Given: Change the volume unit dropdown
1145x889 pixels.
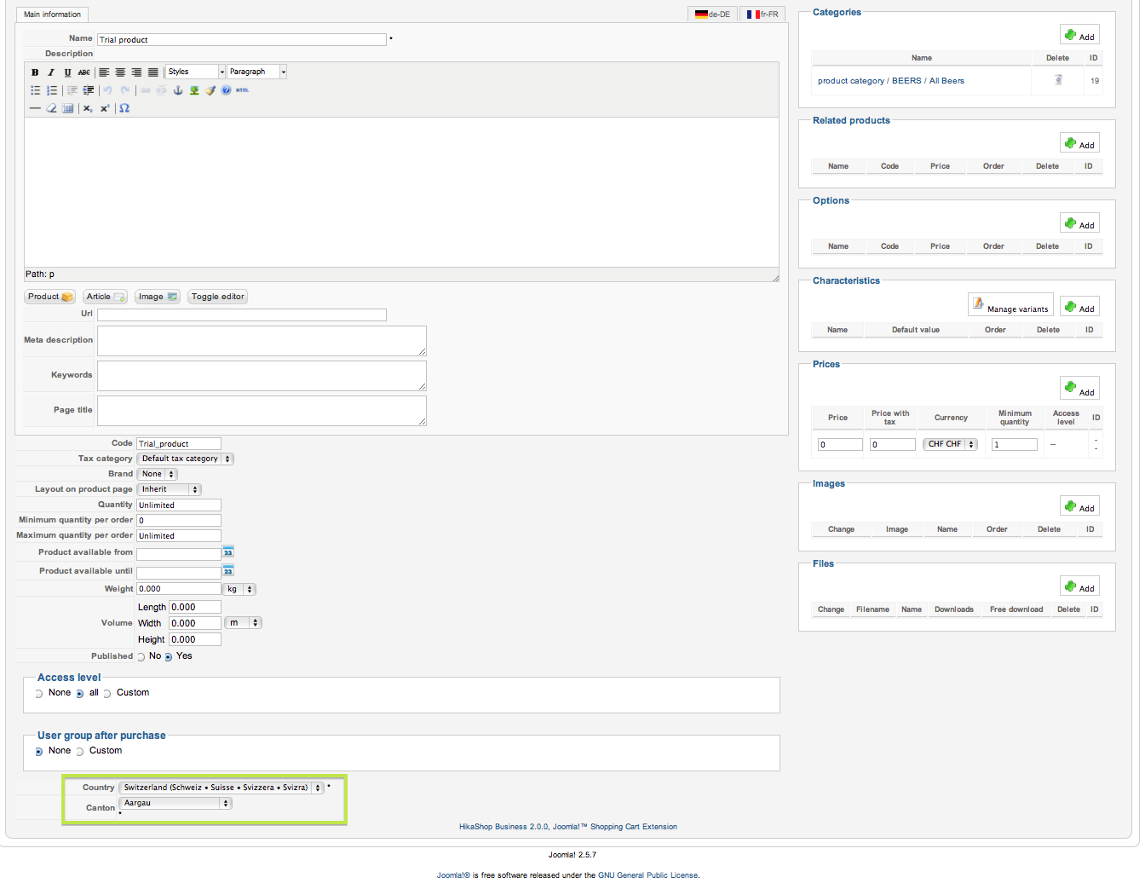Looking at the screenshot, I should click(243, 623).
